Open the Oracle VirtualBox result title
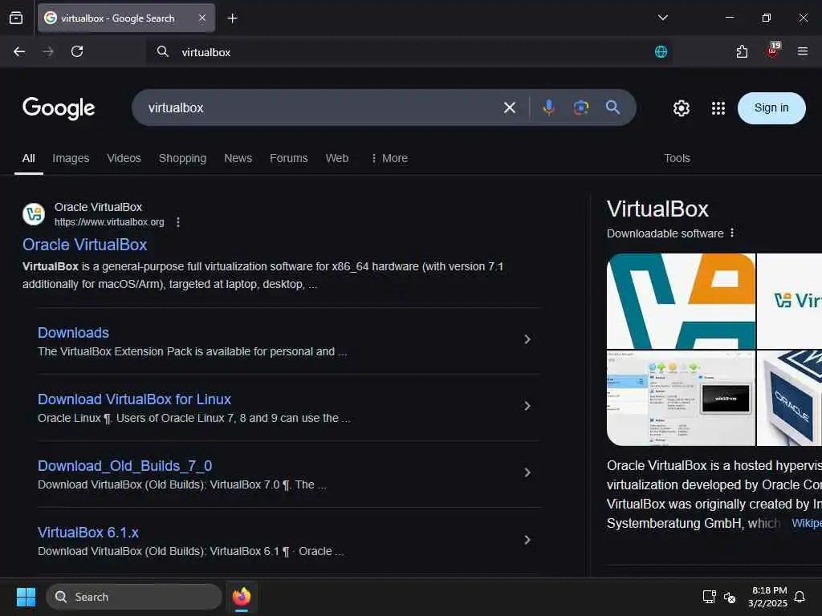The width and height of the screenshot is (822, 616). tap(84, 245)
